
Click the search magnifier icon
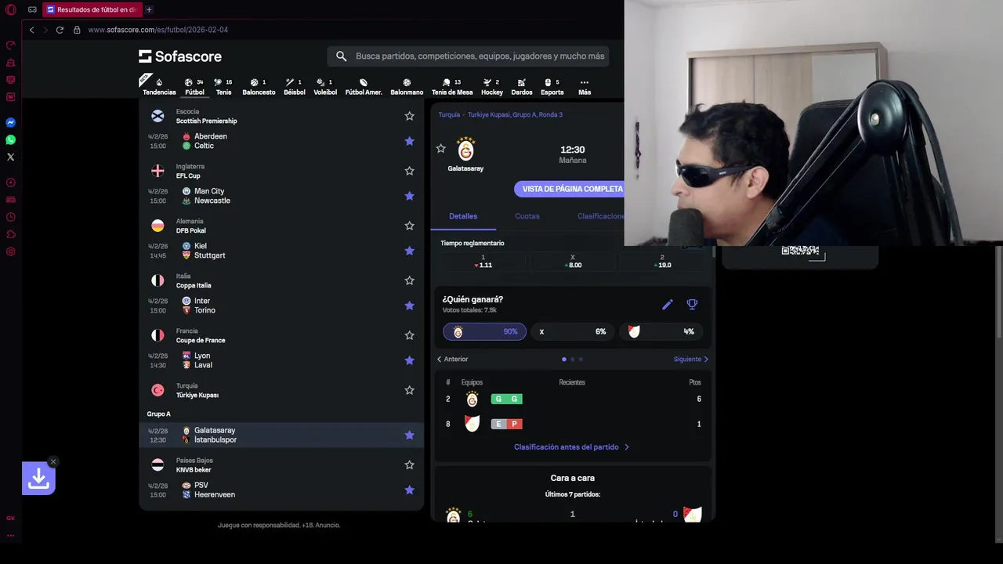341,56
